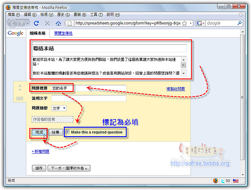Click the form description text area
The height and width of the screenshot is (190, 251).
coord(107,66)
